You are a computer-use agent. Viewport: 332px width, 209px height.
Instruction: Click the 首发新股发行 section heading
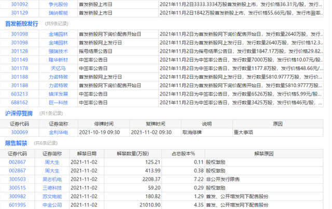22,24
